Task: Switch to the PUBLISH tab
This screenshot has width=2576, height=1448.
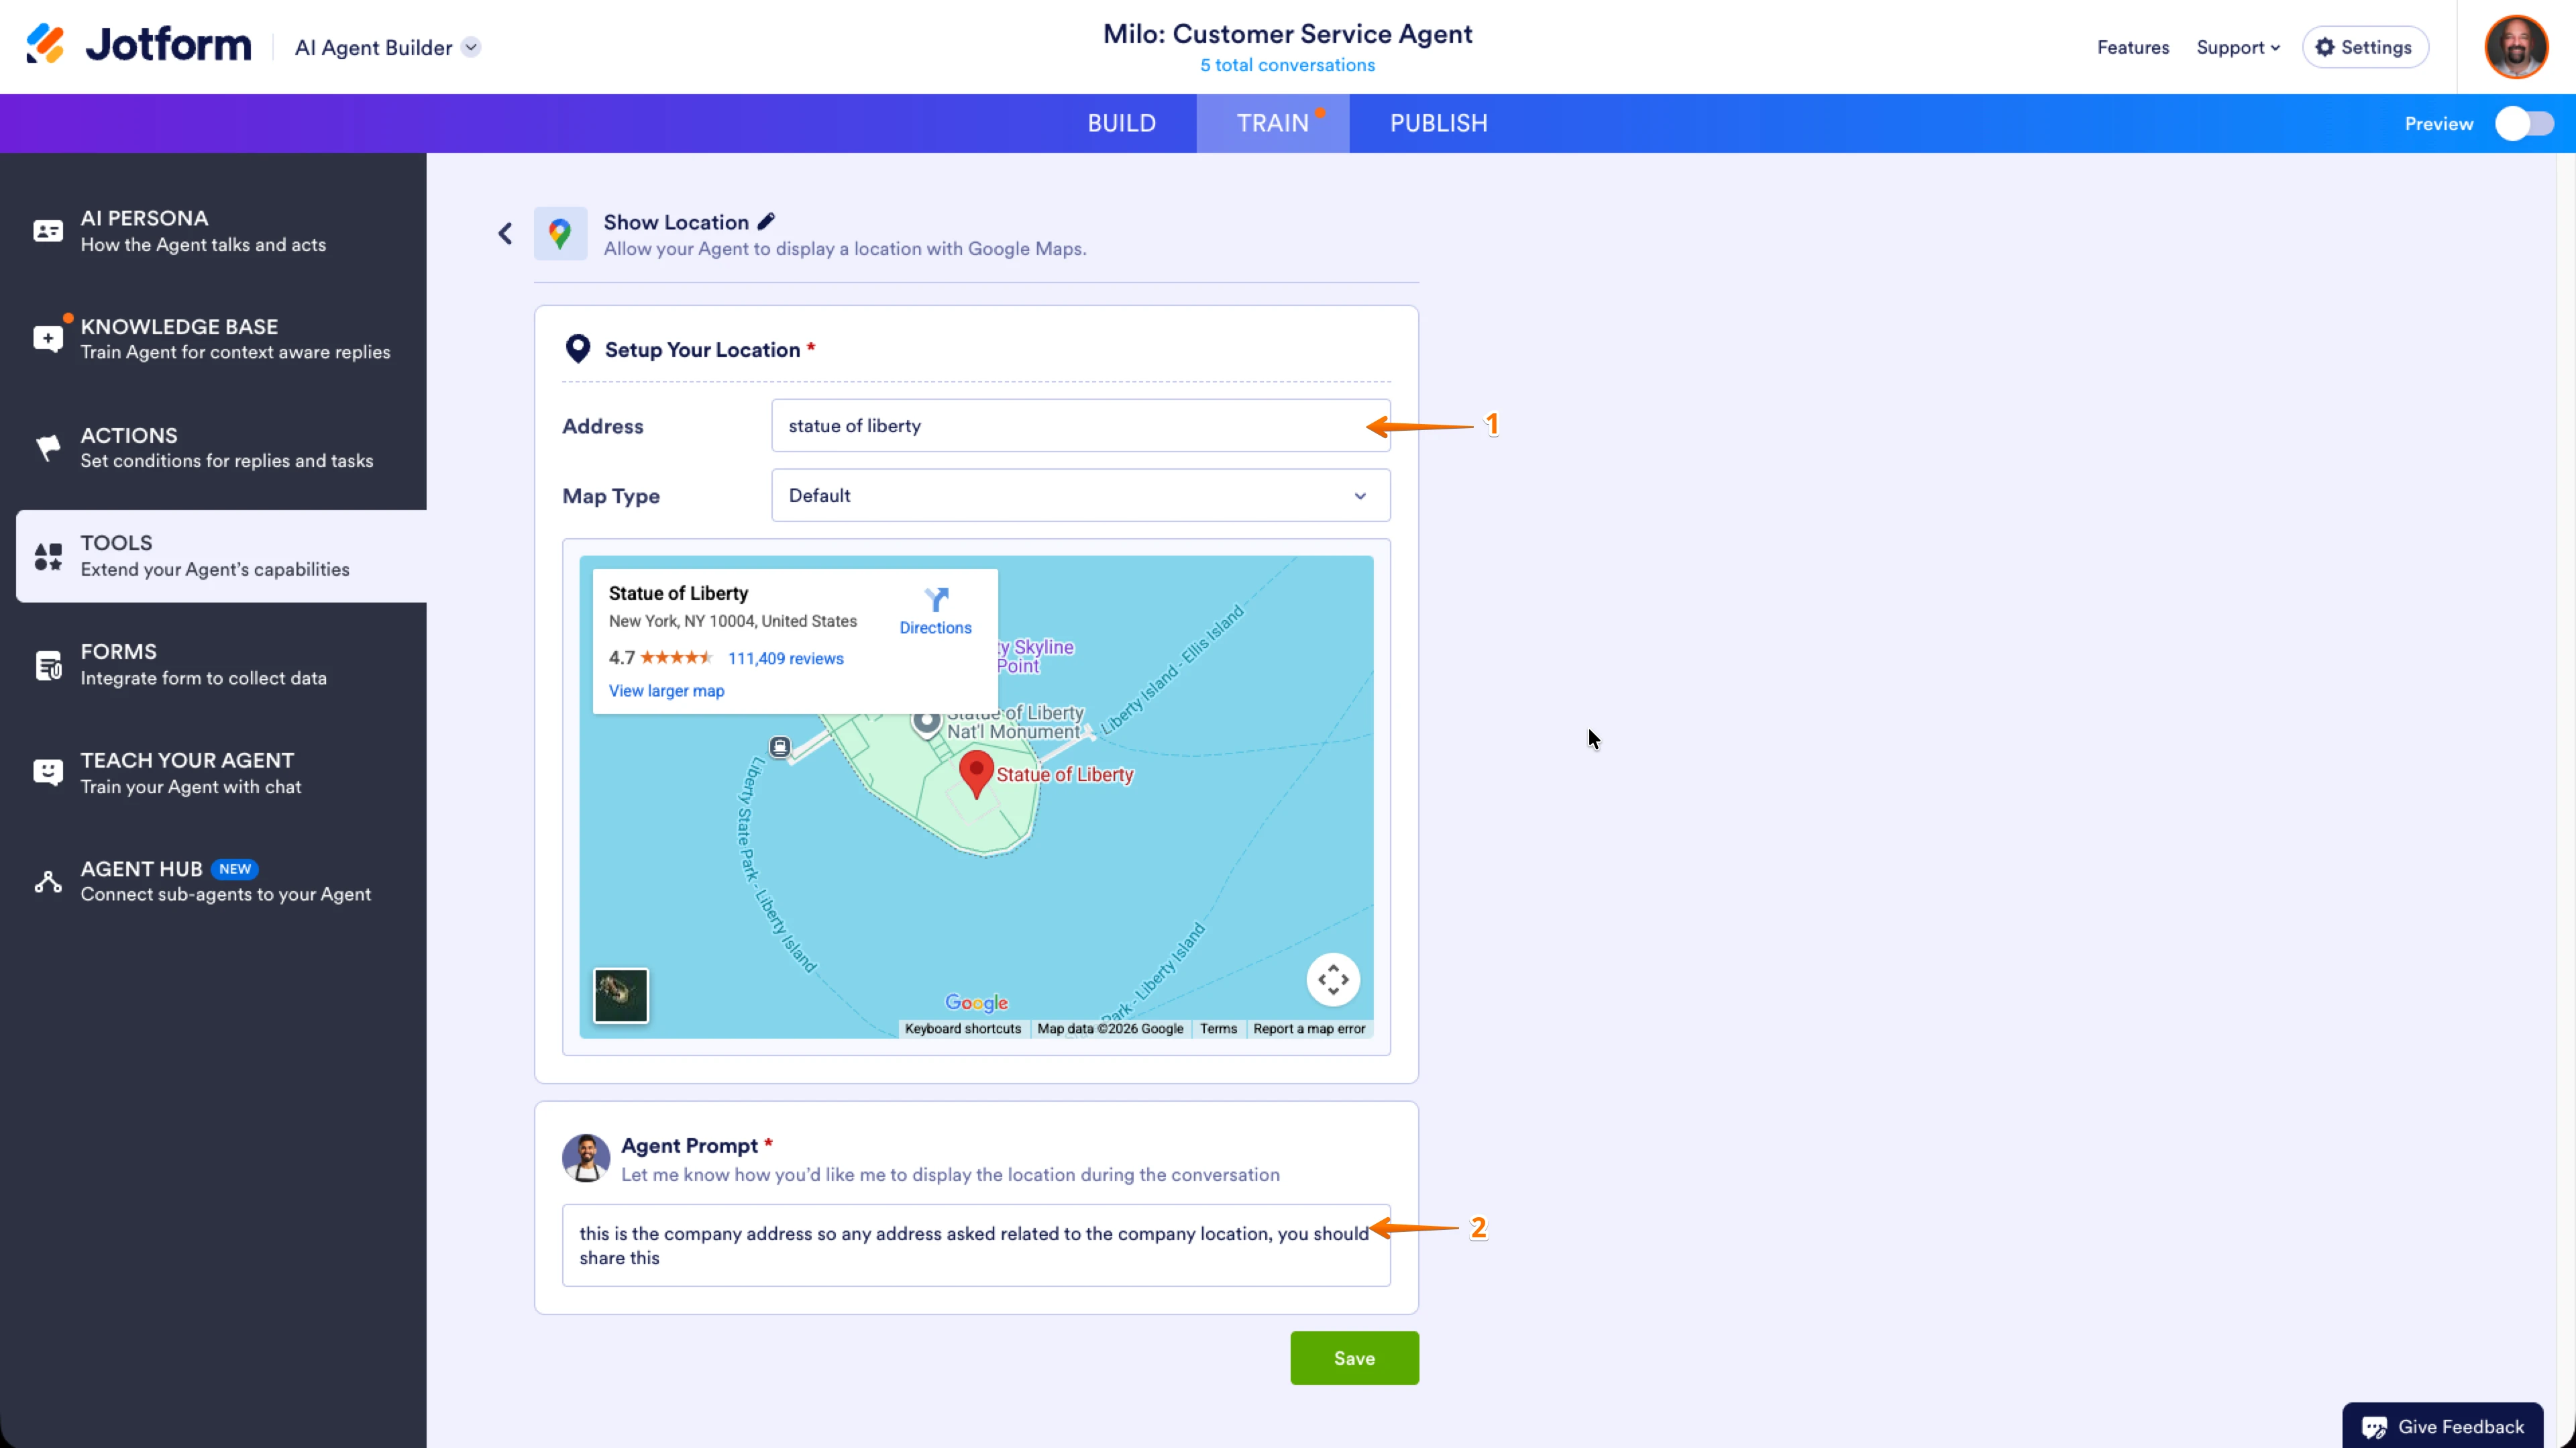Action: pyautogui.click(x=1438, y=123)
